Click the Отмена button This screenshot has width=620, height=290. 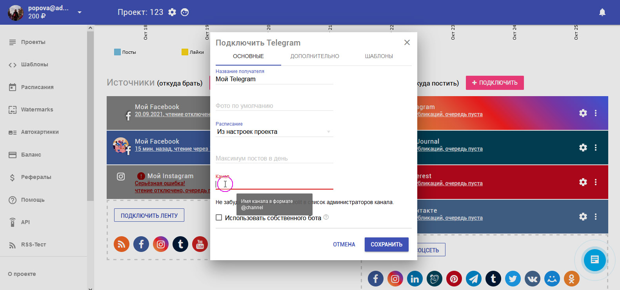point(344,244)
